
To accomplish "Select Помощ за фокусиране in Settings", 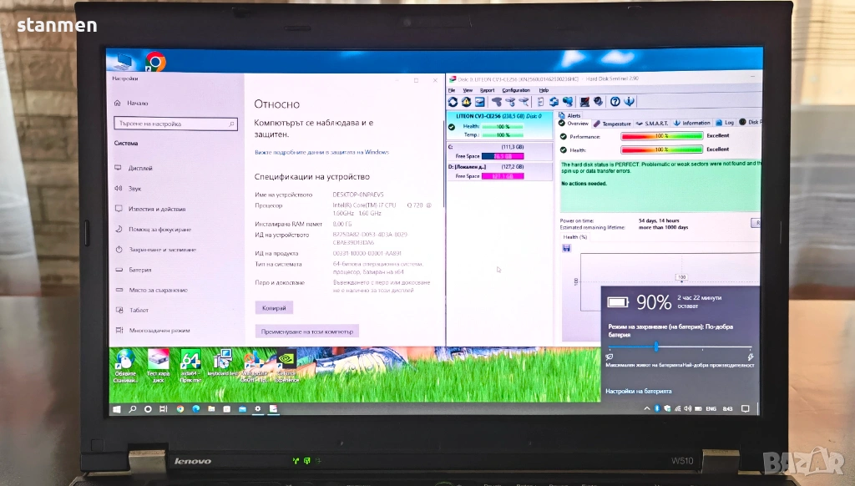I will coord(154,229).
